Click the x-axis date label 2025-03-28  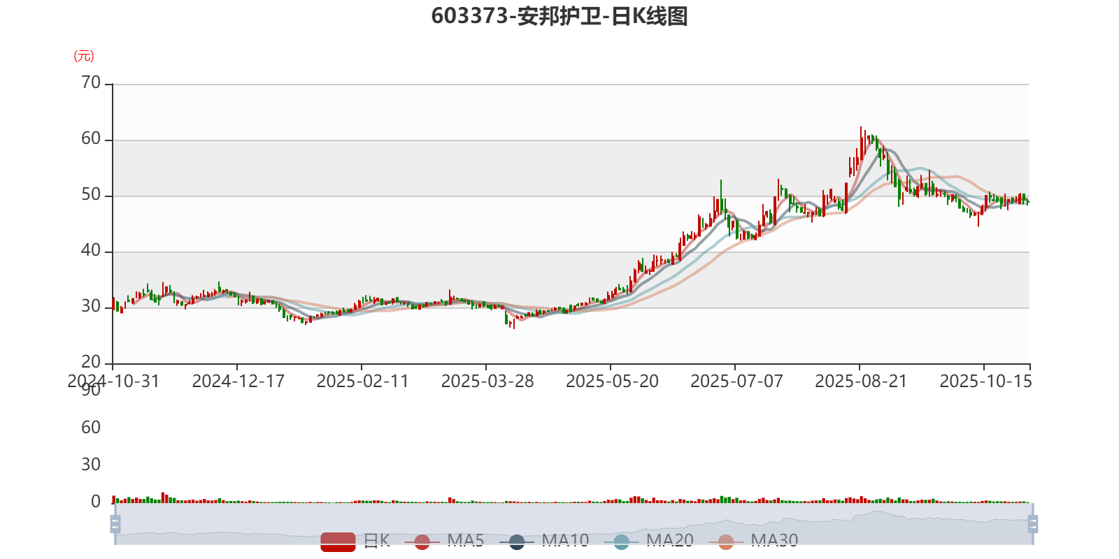pos(487,382)
